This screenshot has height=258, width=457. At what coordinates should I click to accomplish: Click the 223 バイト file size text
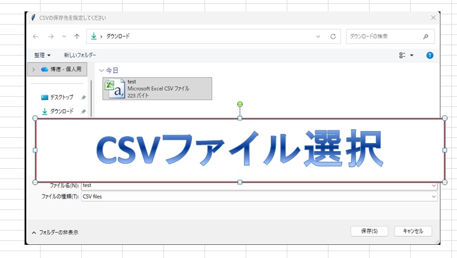coord(138,96)
